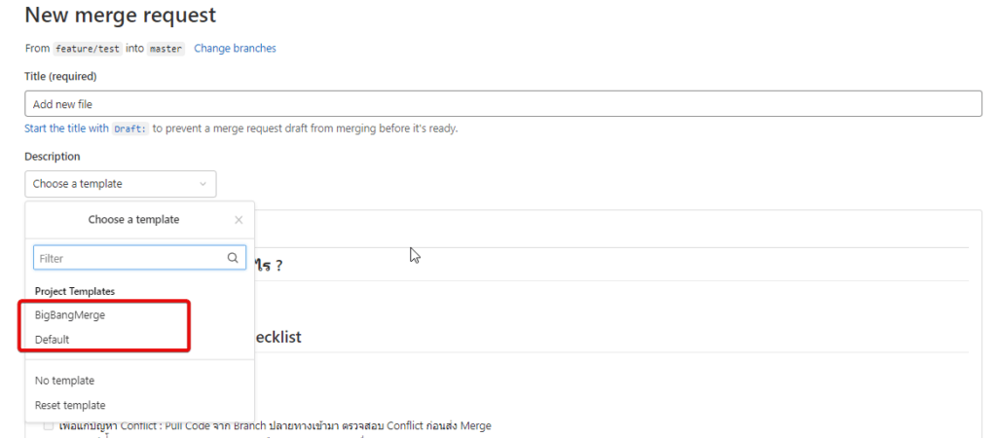Click the Project Templates section header
997x438 pixels.
[75, 291]
